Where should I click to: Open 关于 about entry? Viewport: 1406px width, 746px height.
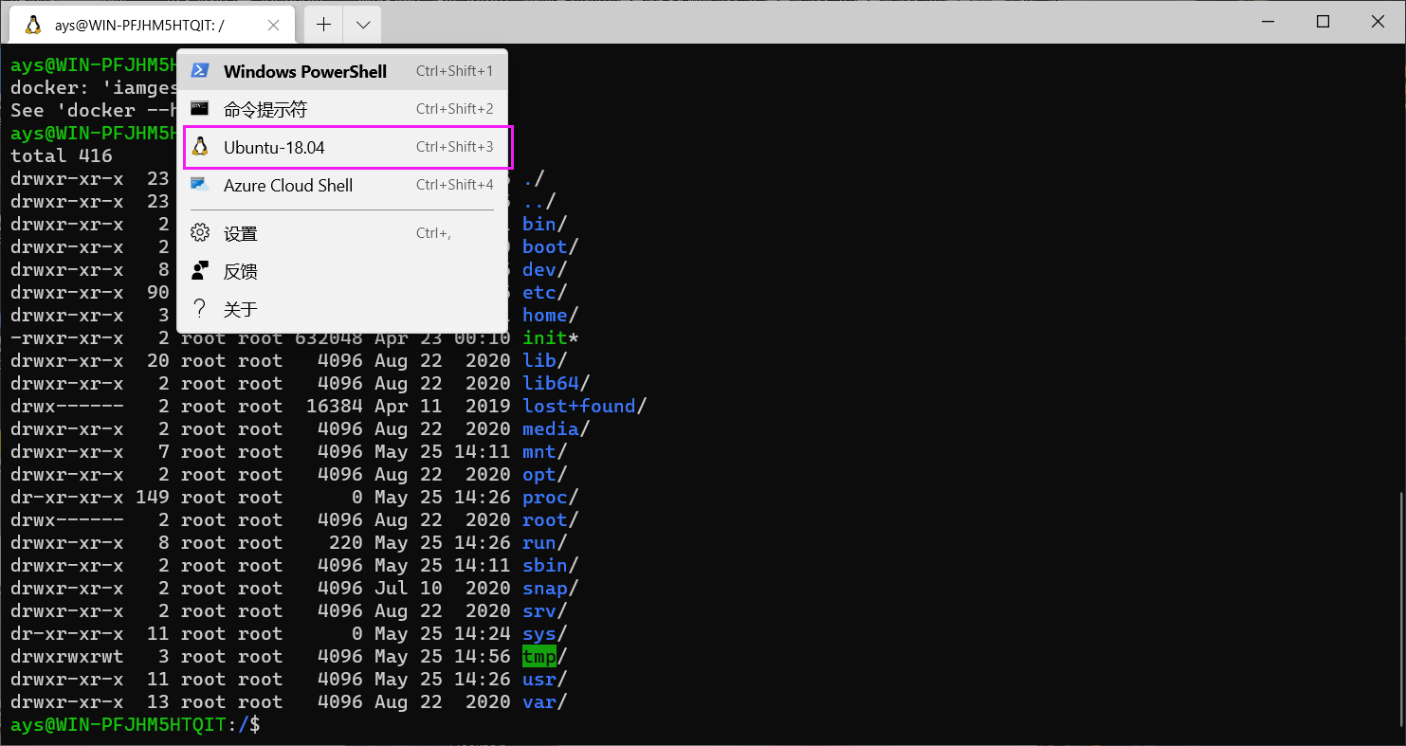click(x=342, y=309)
